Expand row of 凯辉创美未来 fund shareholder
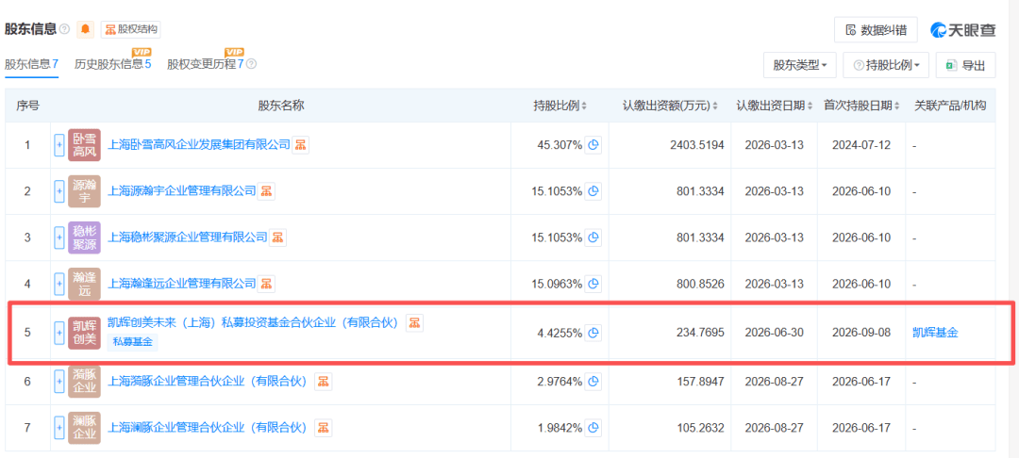1019x458 pixels. (x=59, y=334)
